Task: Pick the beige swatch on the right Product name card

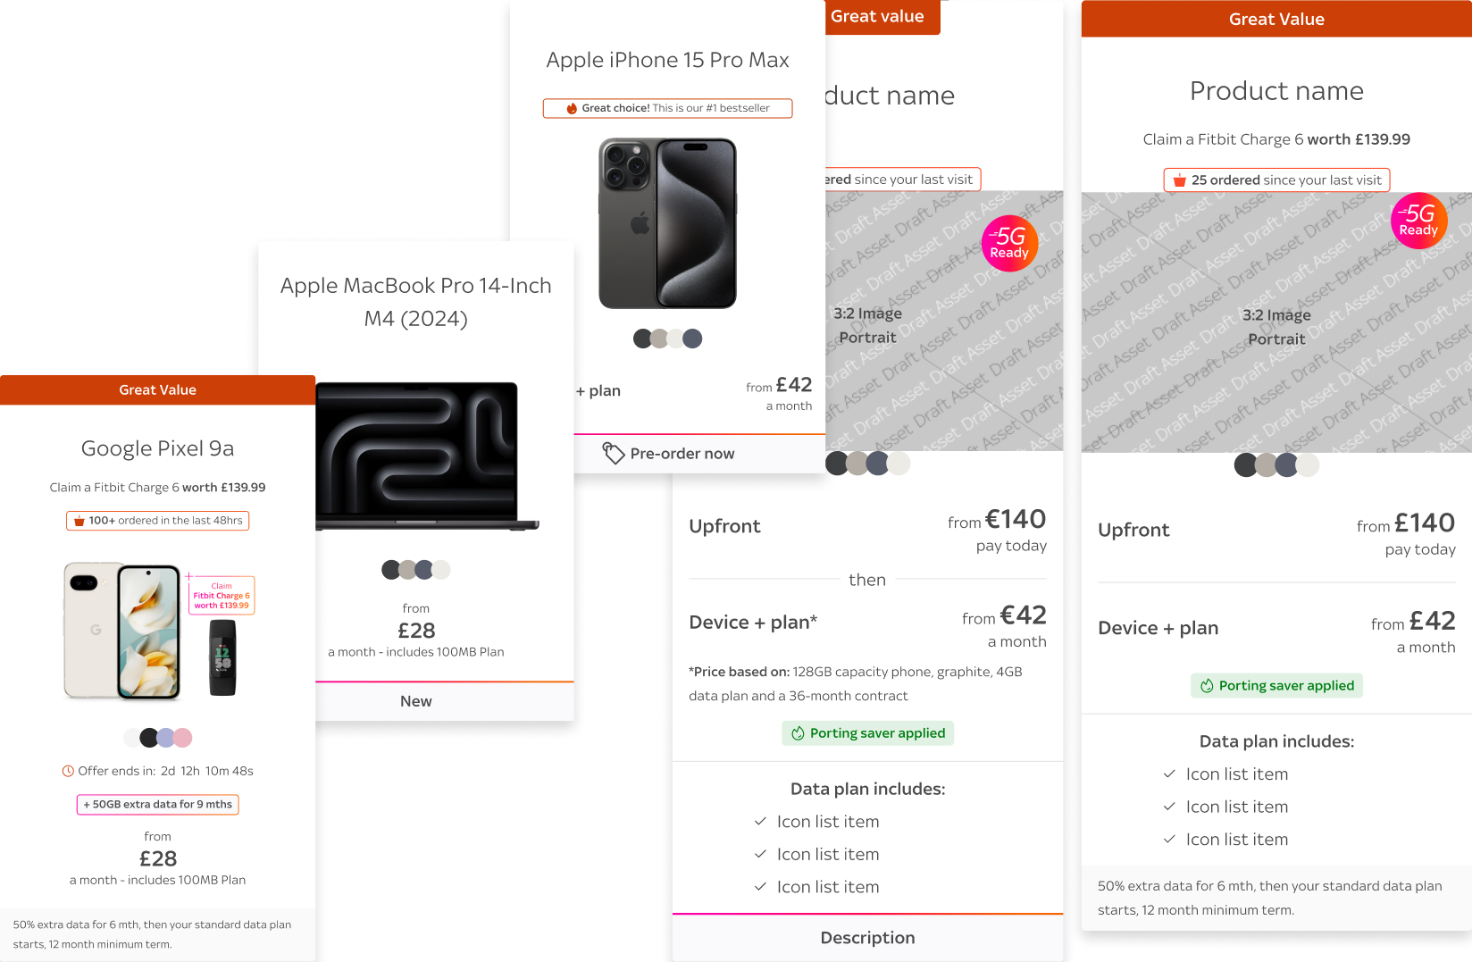Action: pyautogui.click(x=1266, y=465)
